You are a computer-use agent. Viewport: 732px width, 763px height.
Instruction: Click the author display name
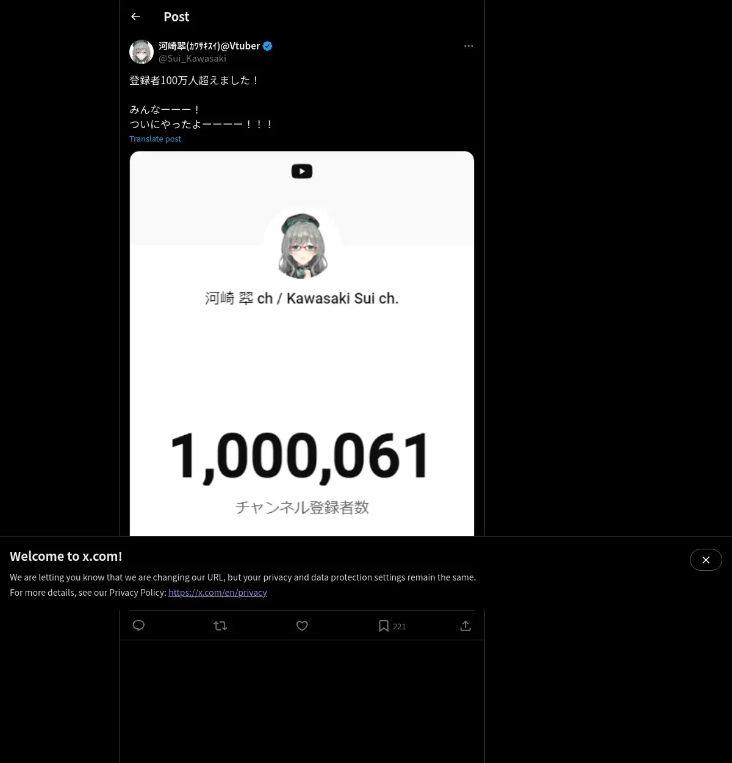pos(209,46)
